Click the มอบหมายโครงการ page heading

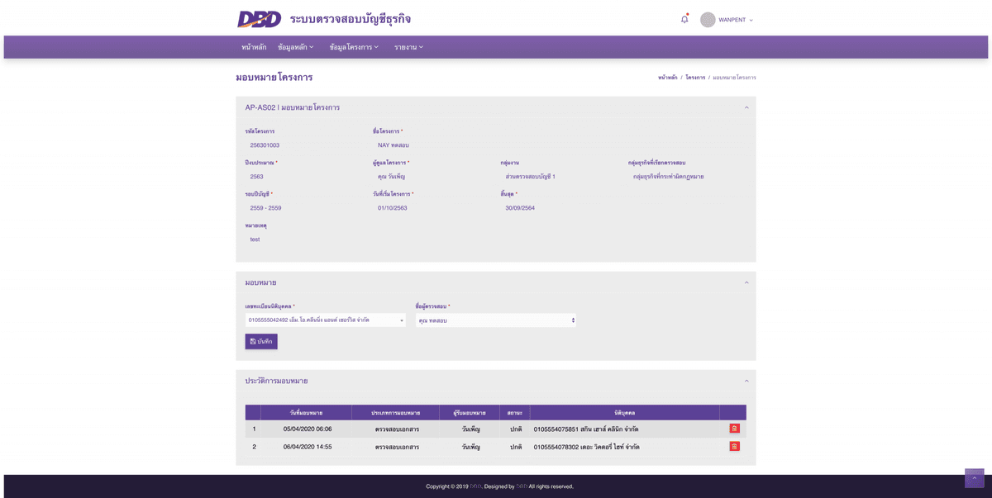274,78
